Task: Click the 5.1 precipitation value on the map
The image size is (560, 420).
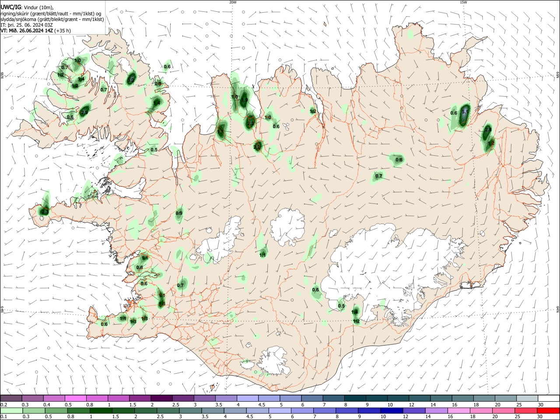Action: pyautogui.click(x=465, y=112)
